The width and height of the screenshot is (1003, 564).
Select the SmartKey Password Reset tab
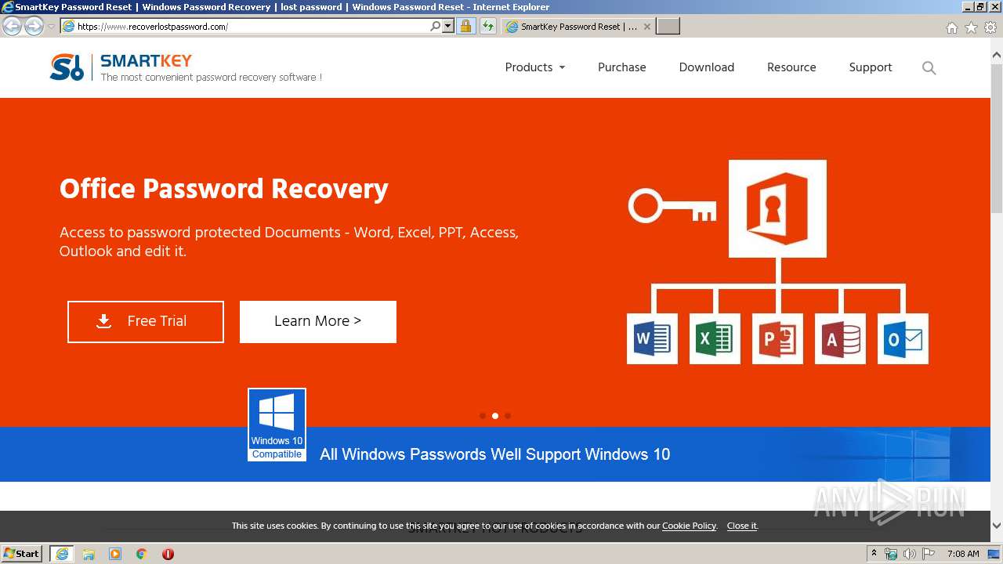click(x=578, y=27)
